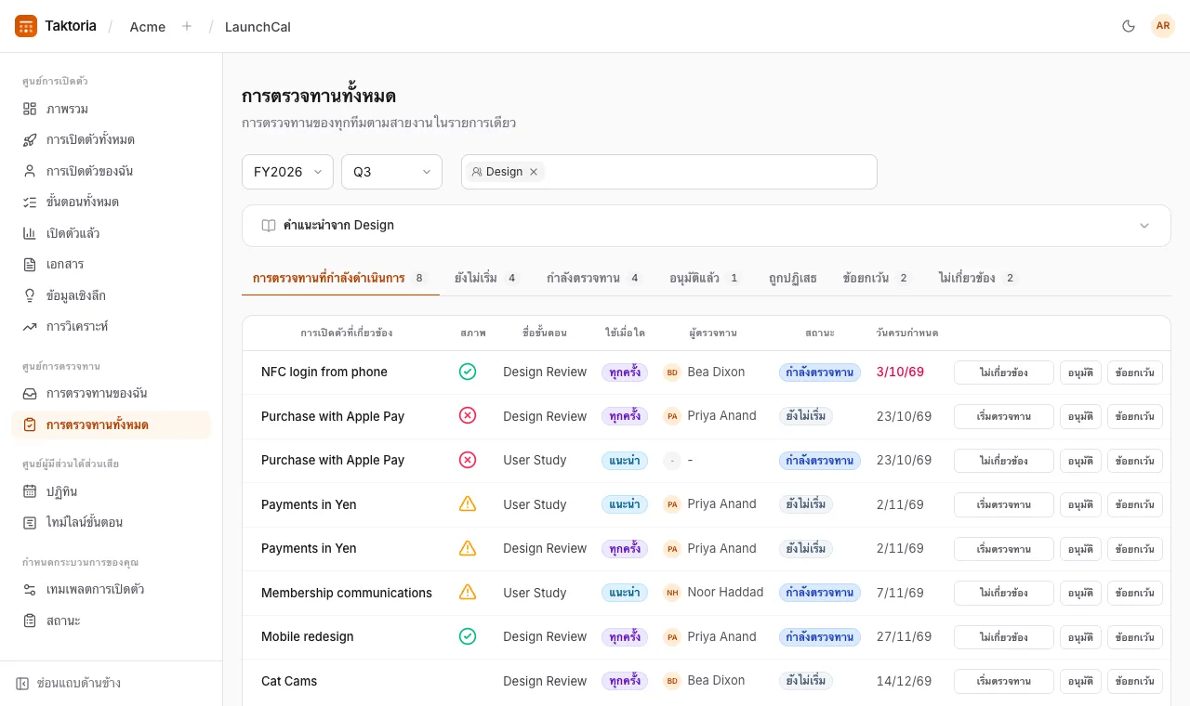Click reviewer Noor Haddad

(x=713, y=592)
